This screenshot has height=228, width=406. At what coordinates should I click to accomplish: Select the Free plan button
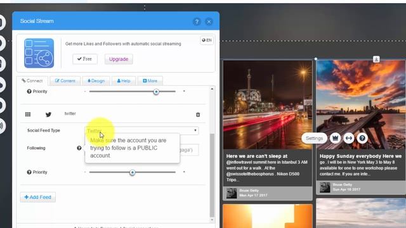tap(84, 59)
